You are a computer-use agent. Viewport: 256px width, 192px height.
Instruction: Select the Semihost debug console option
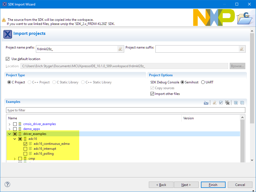point(182,82)
